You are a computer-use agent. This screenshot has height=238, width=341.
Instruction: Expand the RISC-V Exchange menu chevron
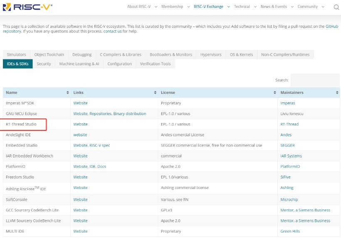click(x=229, y=7)
